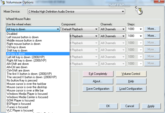Open Volume Control
The height and width of the screenshot is (113, 165).
pos(131,74)
